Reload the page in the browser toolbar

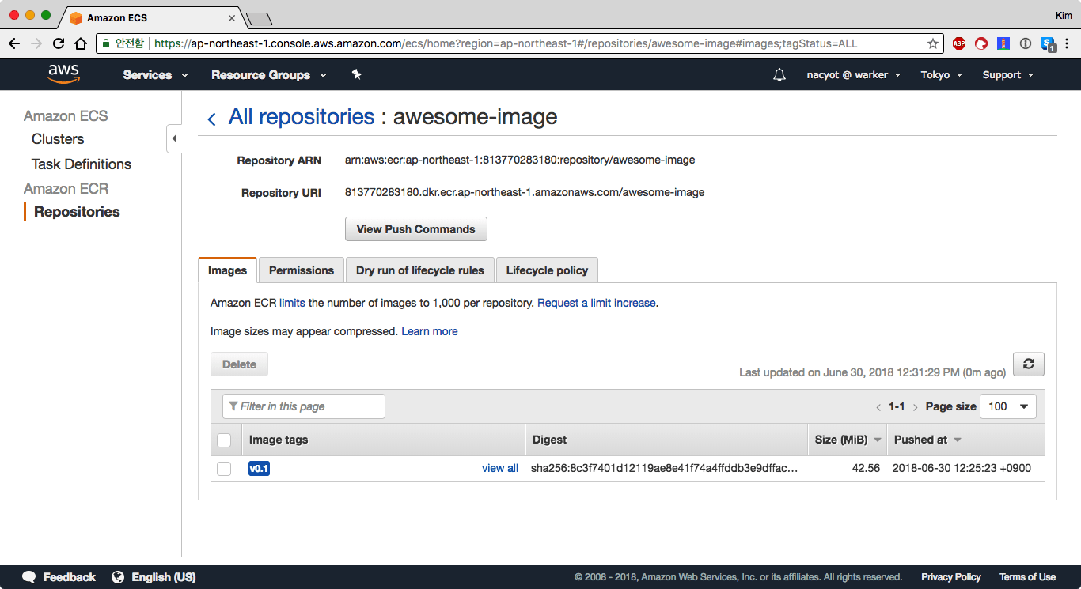(59, 43)
